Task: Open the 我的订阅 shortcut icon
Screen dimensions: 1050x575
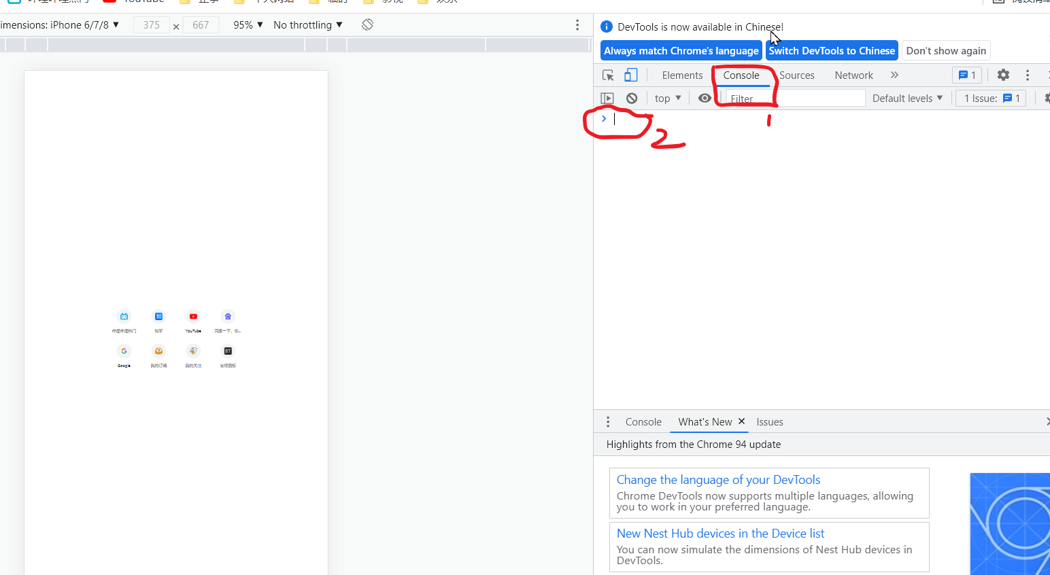Action: (158, 351)
